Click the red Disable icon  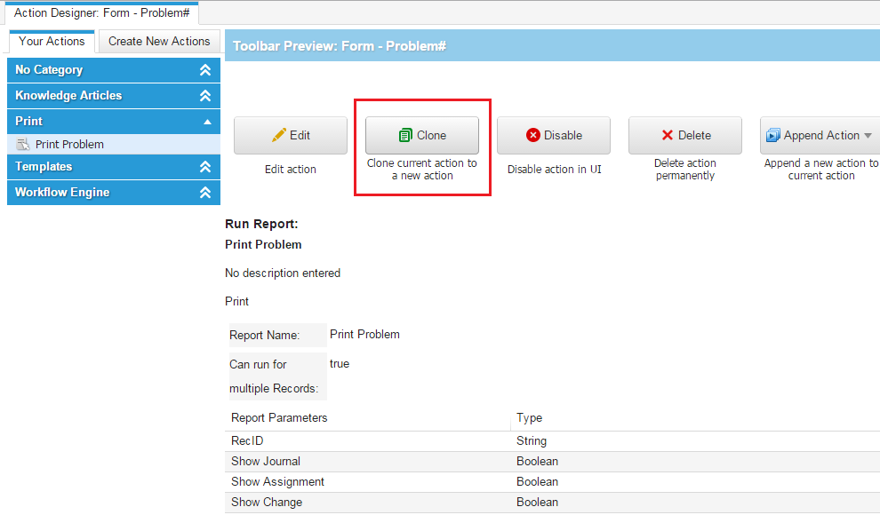tap(533, 135)
